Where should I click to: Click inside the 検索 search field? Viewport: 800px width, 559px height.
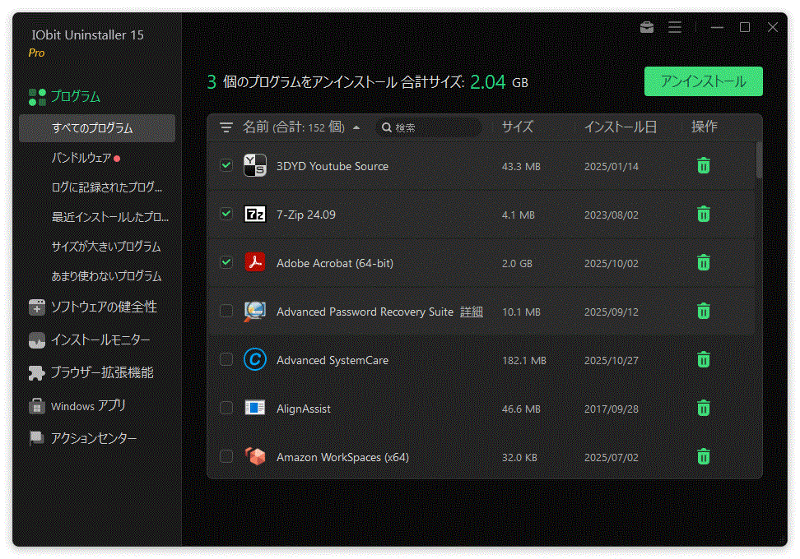click(428, 127)
